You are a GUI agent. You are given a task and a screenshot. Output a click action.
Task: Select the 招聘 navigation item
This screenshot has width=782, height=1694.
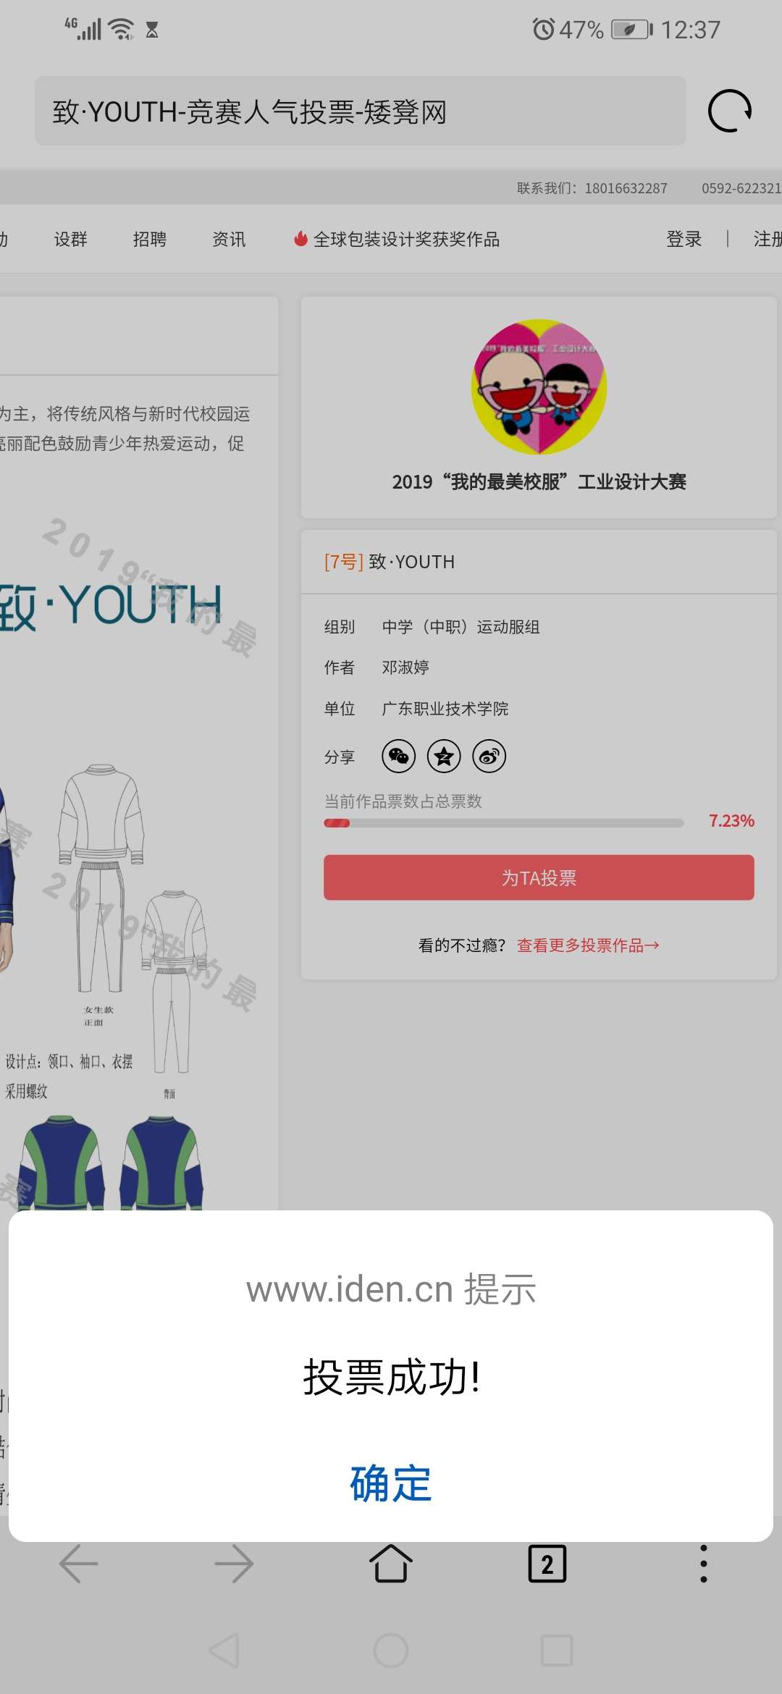[x=150, y=239]
